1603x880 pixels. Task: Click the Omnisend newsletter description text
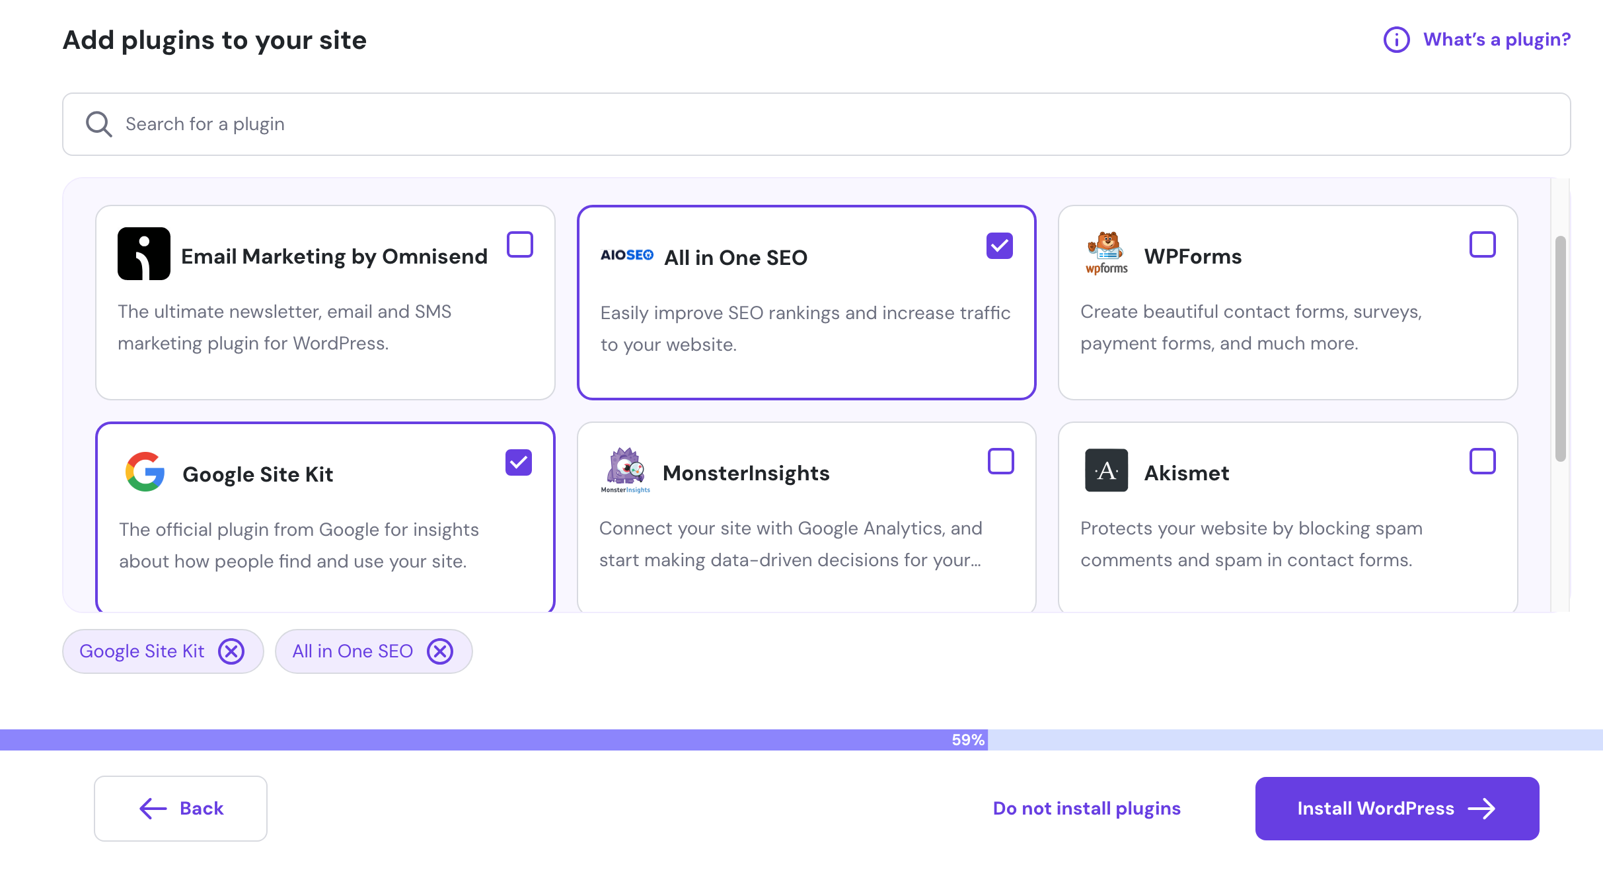tap(285, 328)
